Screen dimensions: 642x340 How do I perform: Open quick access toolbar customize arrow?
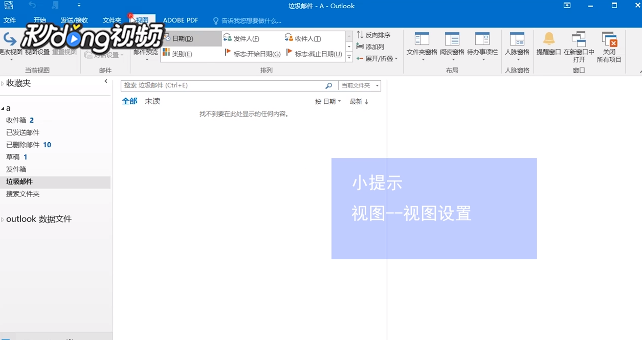pos(79,6)
